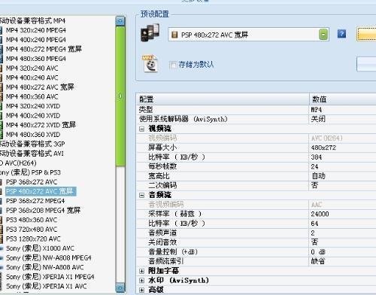This screenshot has width=376, height=295.
Task: Collapse the 视频流 section
Action: point(142,129)
